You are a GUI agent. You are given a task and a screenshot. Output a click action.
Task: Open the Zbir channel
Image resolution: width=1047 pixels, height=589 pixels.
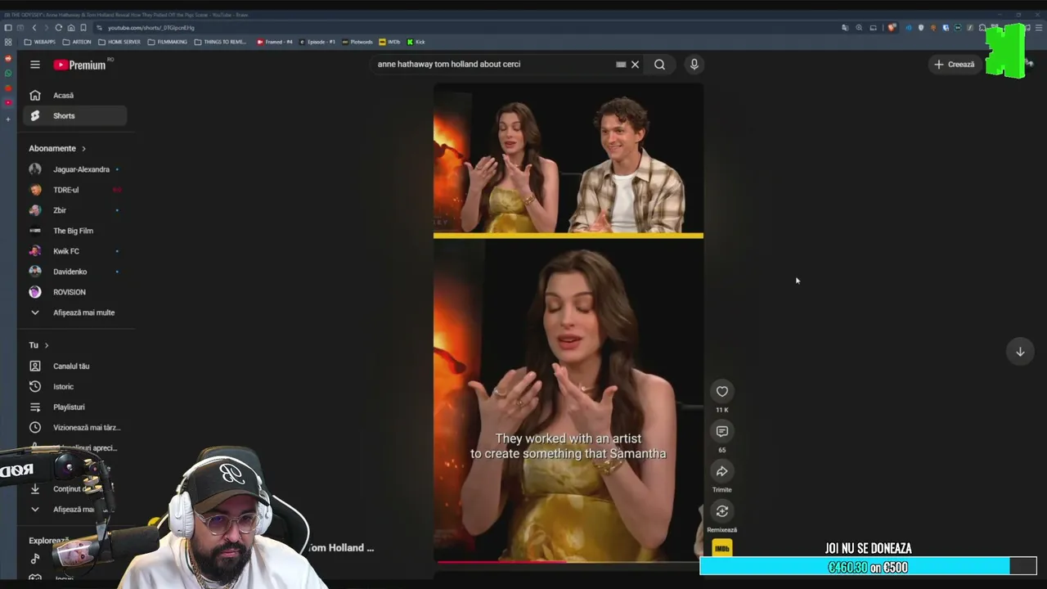coord(74,210)
